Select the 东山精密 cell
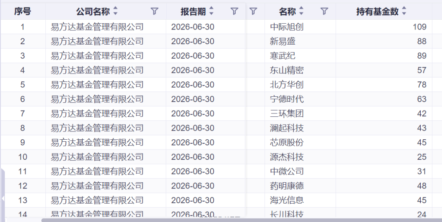This screenshot has height=222, width=442. (x=300, y=70)
